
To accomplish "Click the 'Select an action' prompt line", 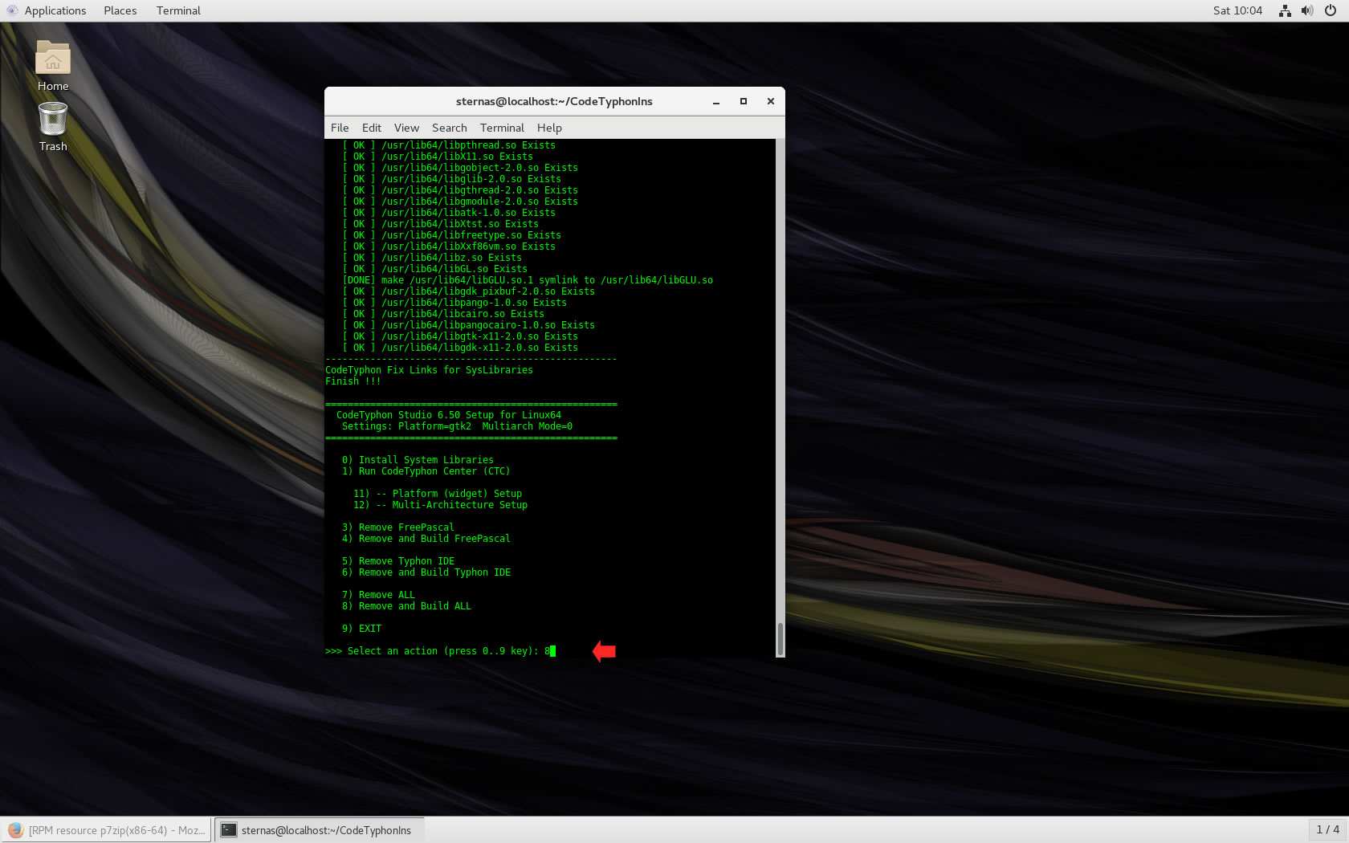I will coord(438,651).
